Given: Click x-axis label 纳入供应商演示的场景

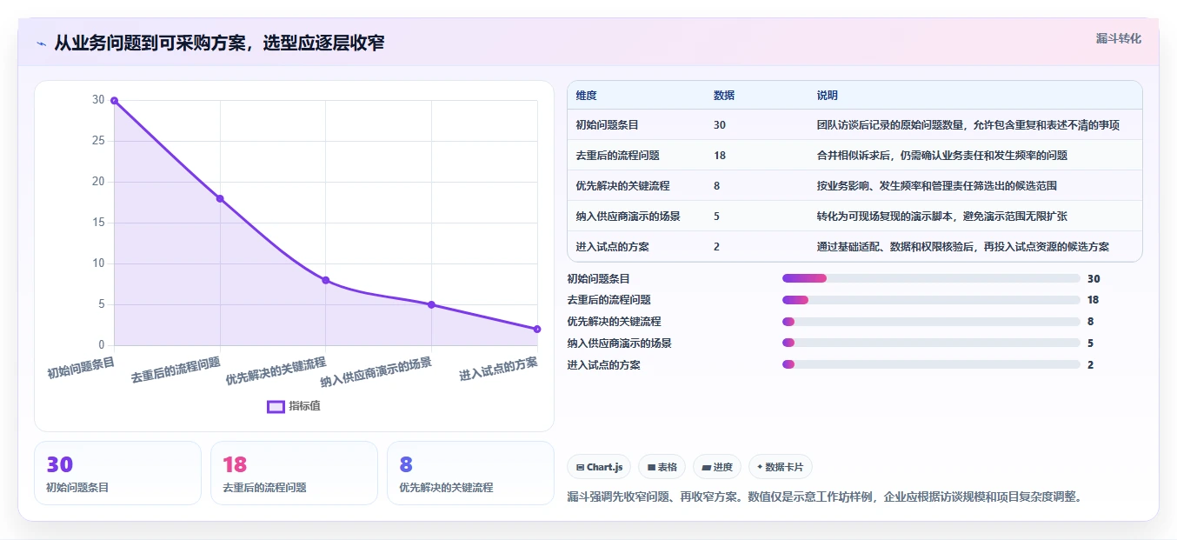Looking at the screenshot, I should (376, 372).
